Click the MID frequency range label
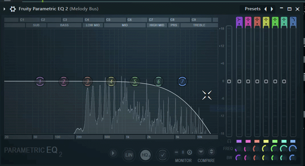Viewport: 305px width, 166px height. 125,25
